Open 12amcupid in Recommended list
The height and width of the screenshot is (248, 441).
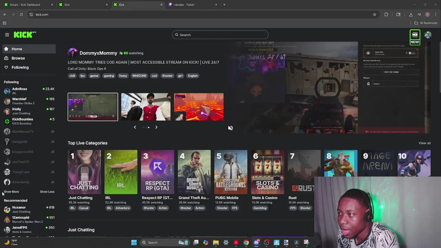(x=29, y=219)
